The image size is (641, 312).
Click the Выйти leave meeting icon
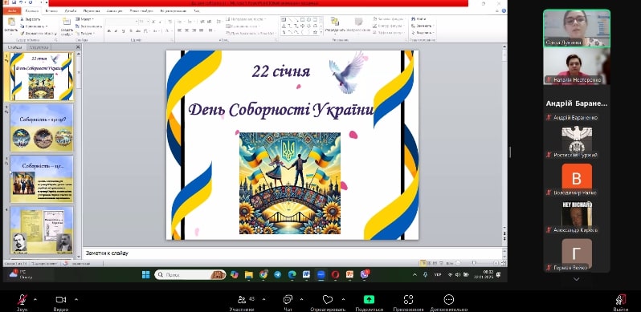click(621, 300)
